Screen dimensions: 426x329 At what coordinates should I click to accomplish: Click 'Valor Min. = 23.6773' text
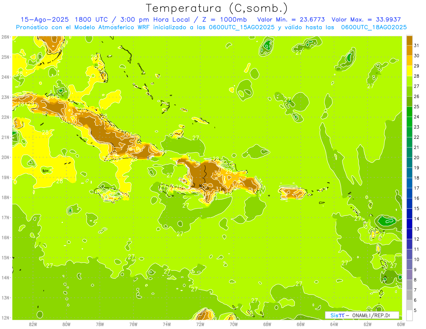pyautogui.click(x=291, y=19)
